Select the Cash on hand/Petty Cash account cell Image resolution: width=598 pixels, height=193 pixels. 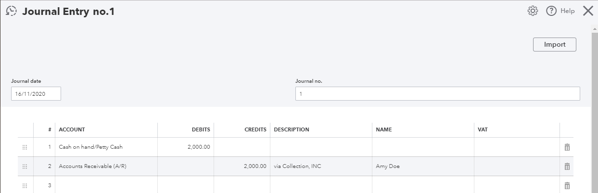pyautogui.click(x=106, y=147)
